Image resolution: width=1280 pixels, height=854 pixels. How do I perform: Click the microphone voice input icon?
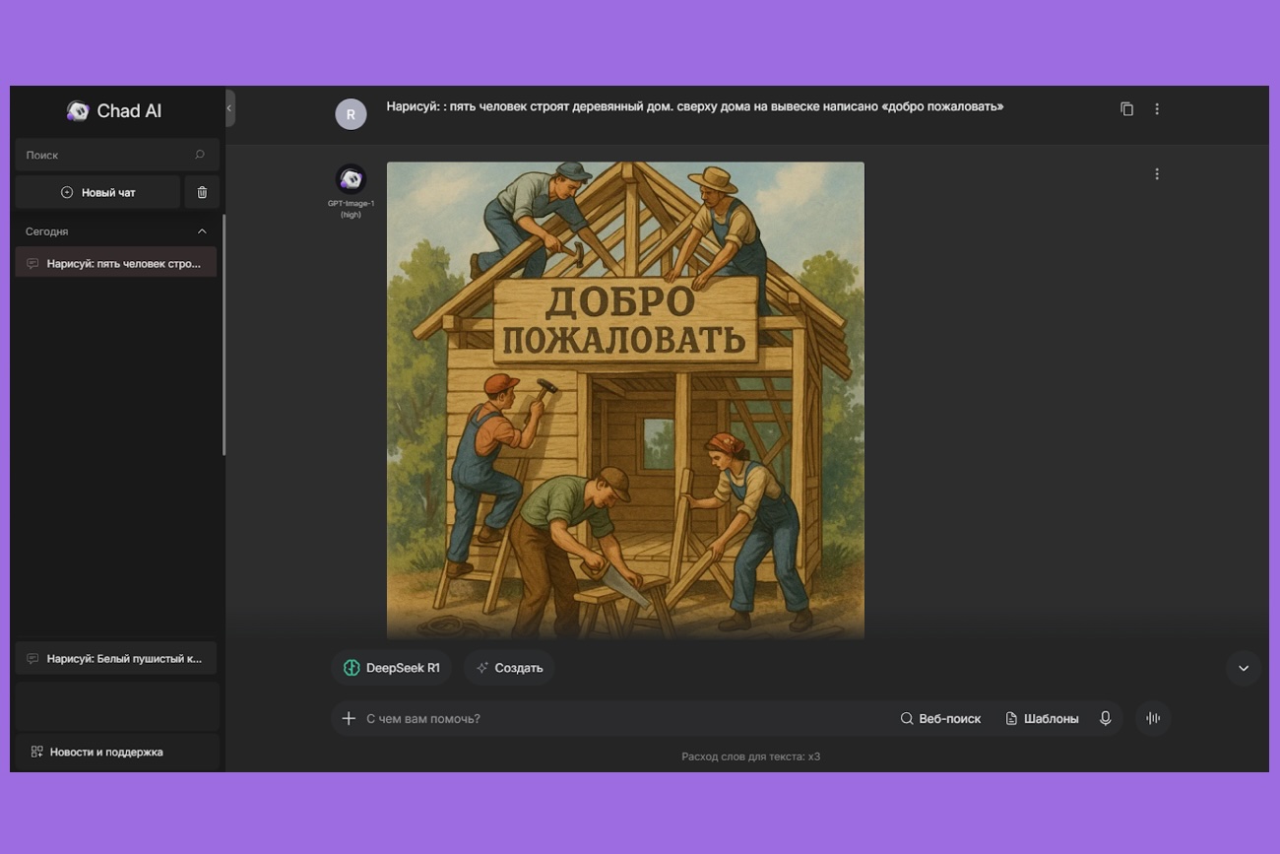(x=1105, y=719)
